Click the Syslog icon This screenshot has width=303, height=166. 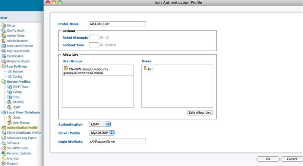(x=9, y=92)
